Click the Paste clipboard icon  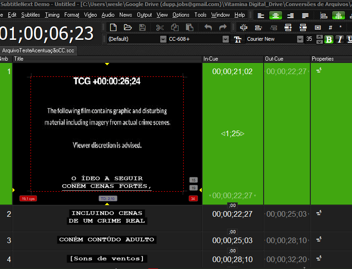190,27
